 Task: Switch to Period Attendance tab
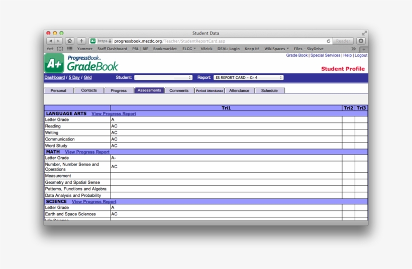[x=210, y=90]
